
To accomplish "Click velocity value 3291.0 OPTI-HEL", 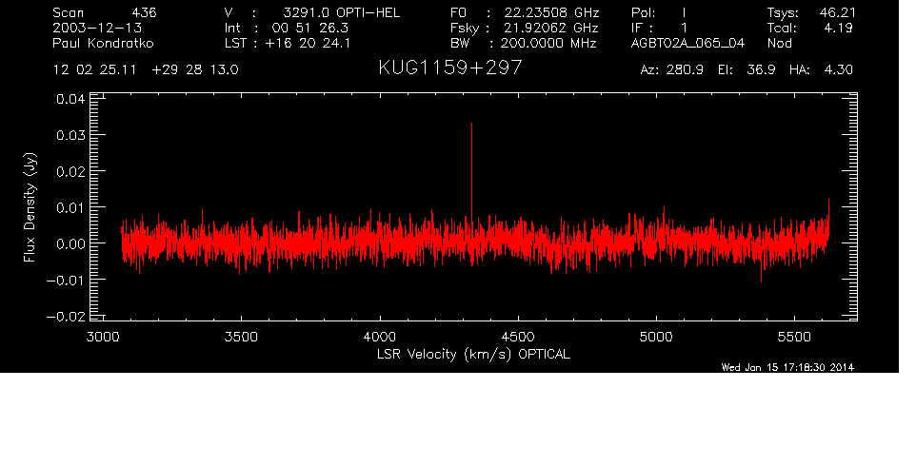I will 342,12.
